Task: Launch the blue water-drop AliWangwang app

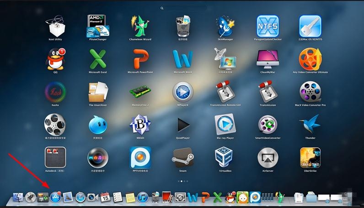Action: [98, 125]
